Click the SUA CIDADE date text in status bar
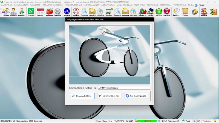This screenshot has width=219, height=123. click(x=22, y=121)
